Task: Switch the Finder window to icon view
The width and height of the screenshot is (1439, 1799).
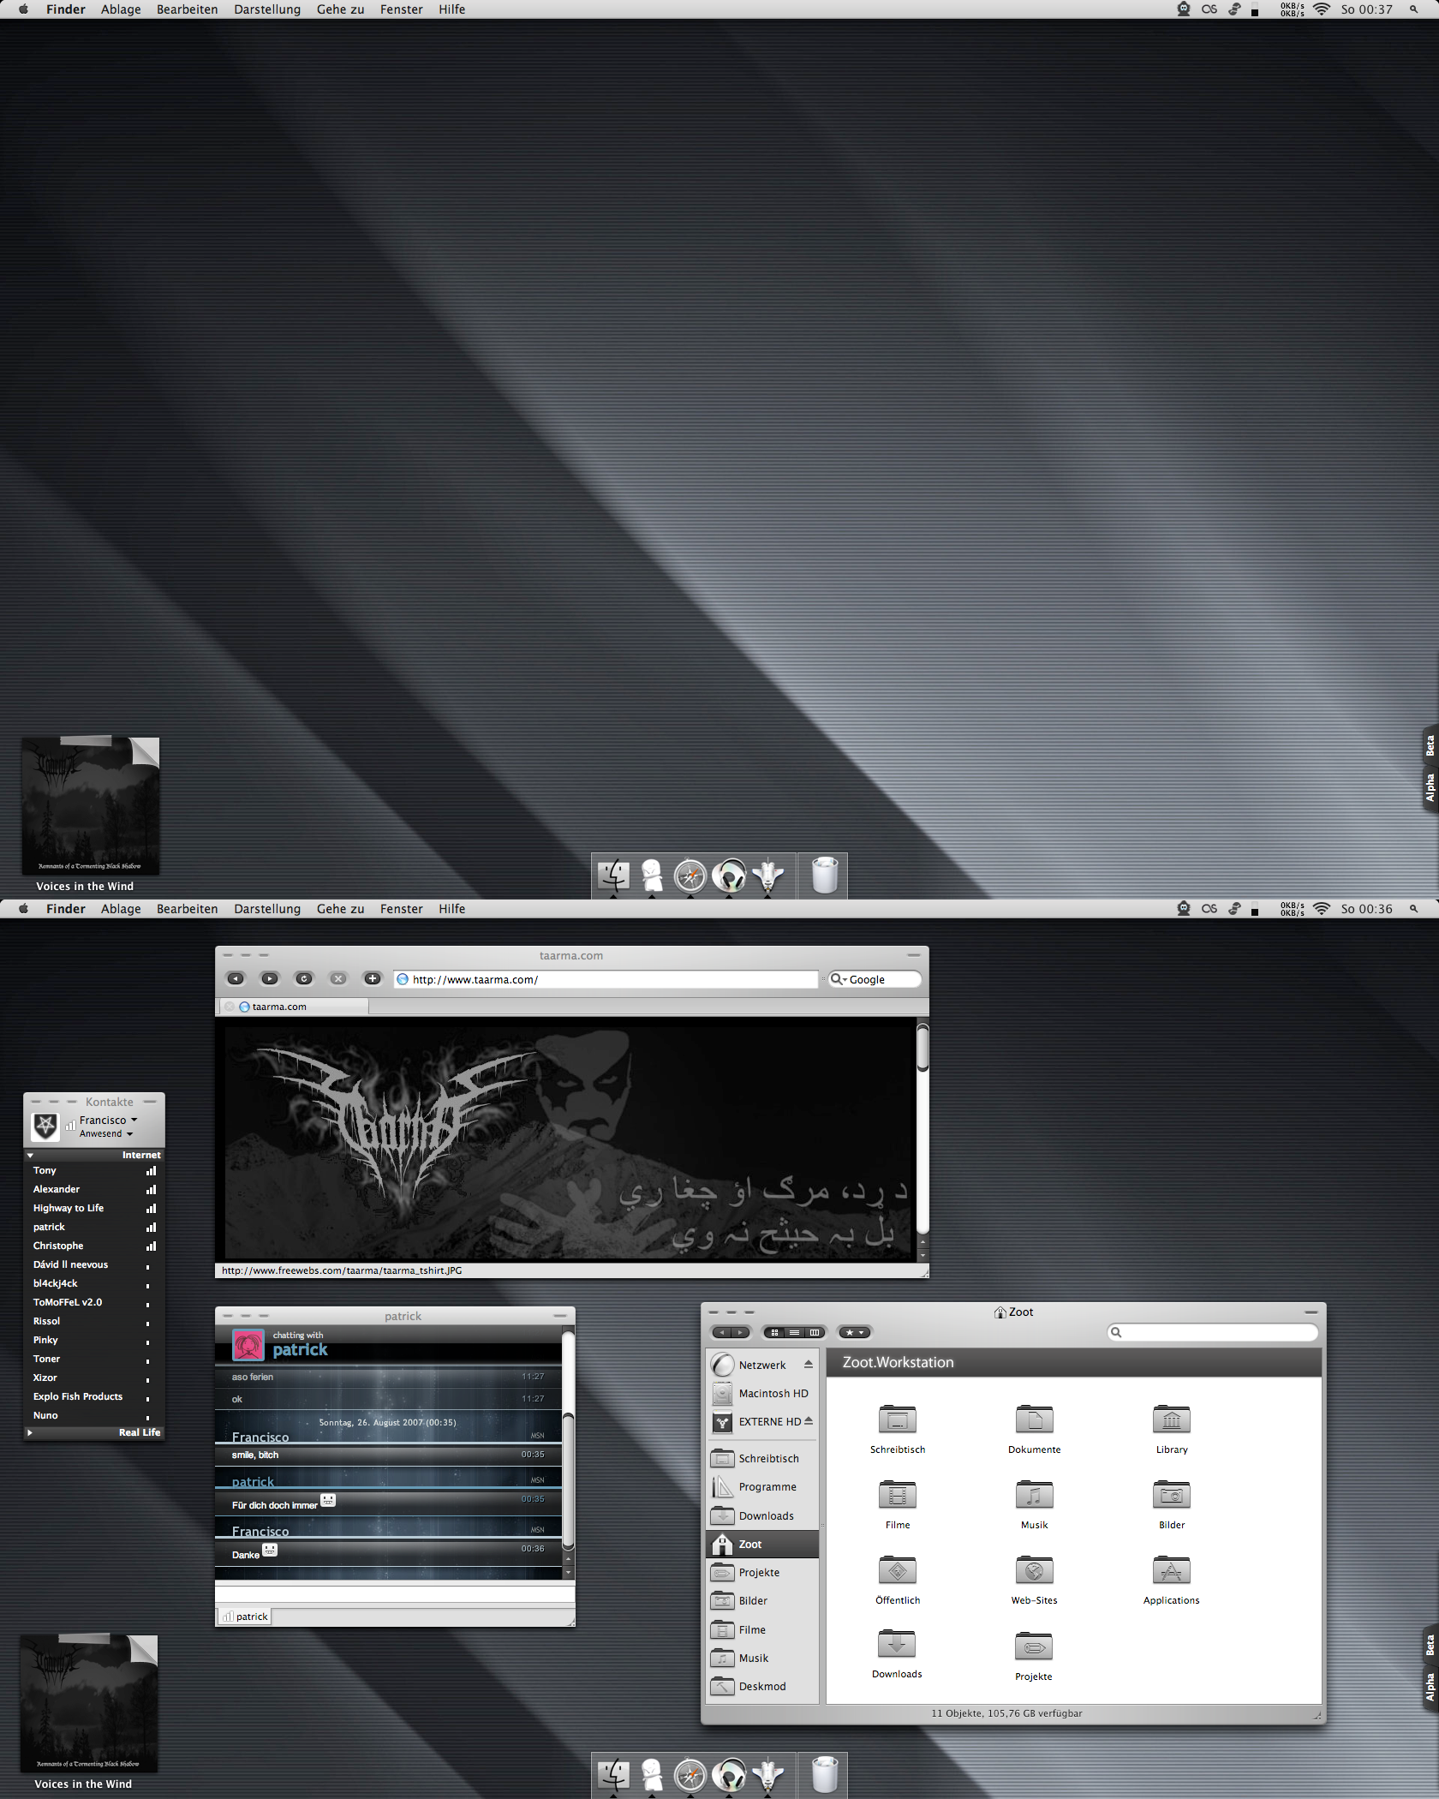Action: click(774, 1332)
